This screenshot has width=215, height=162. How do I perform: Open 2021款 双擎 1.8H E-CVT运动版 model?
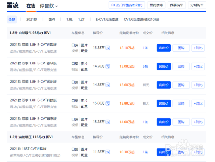tap(33, 82)
